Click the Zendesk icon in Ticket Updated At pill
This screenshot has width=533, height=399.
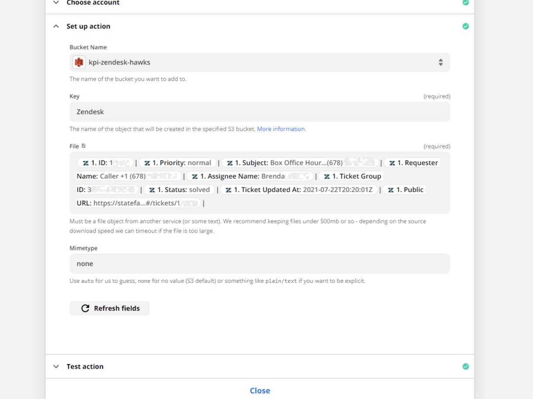[228, 190]
